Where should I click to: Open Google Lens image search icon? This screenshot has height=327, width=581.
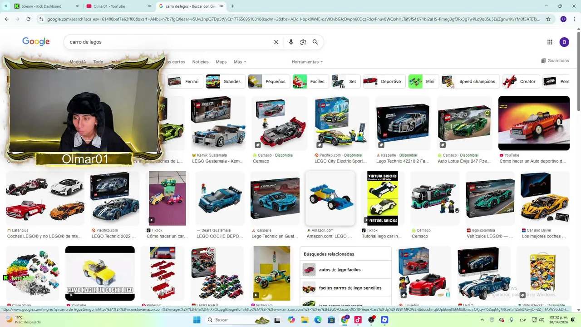(x=303, y=42)
